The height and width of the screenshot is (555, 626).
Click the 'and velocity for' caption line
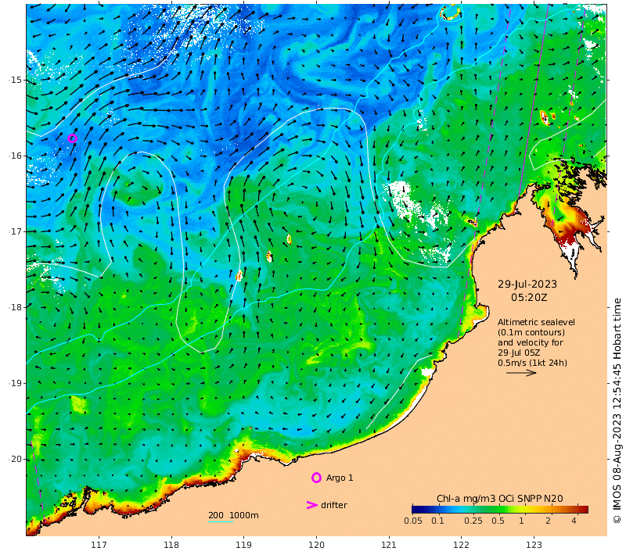(531, 342)
